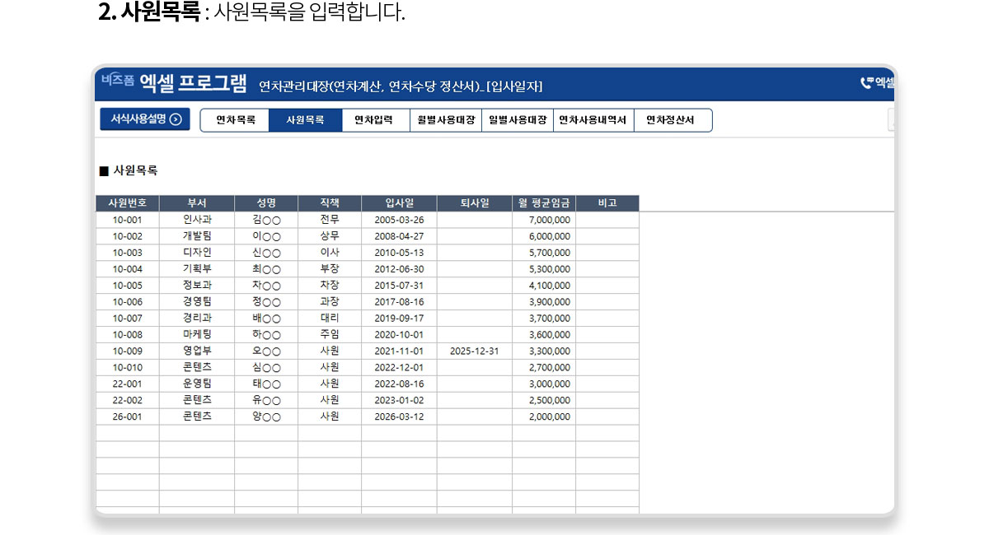Click the 부서 column header
The width and height of the screenshot is (989, 535).
coord(197,203)
